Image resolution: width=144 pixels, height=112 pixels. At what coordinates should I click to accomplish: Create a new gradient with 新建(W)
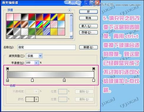[89, 47]
